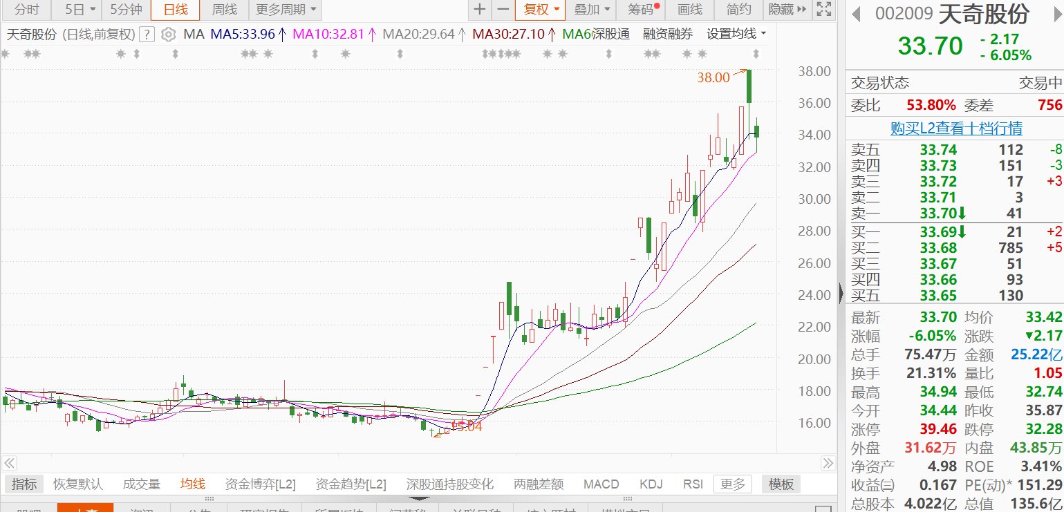This screenshot has width=1064, height=512.
Task: Expand 设置均线 dropdown
Action: (x=736, y=34)
